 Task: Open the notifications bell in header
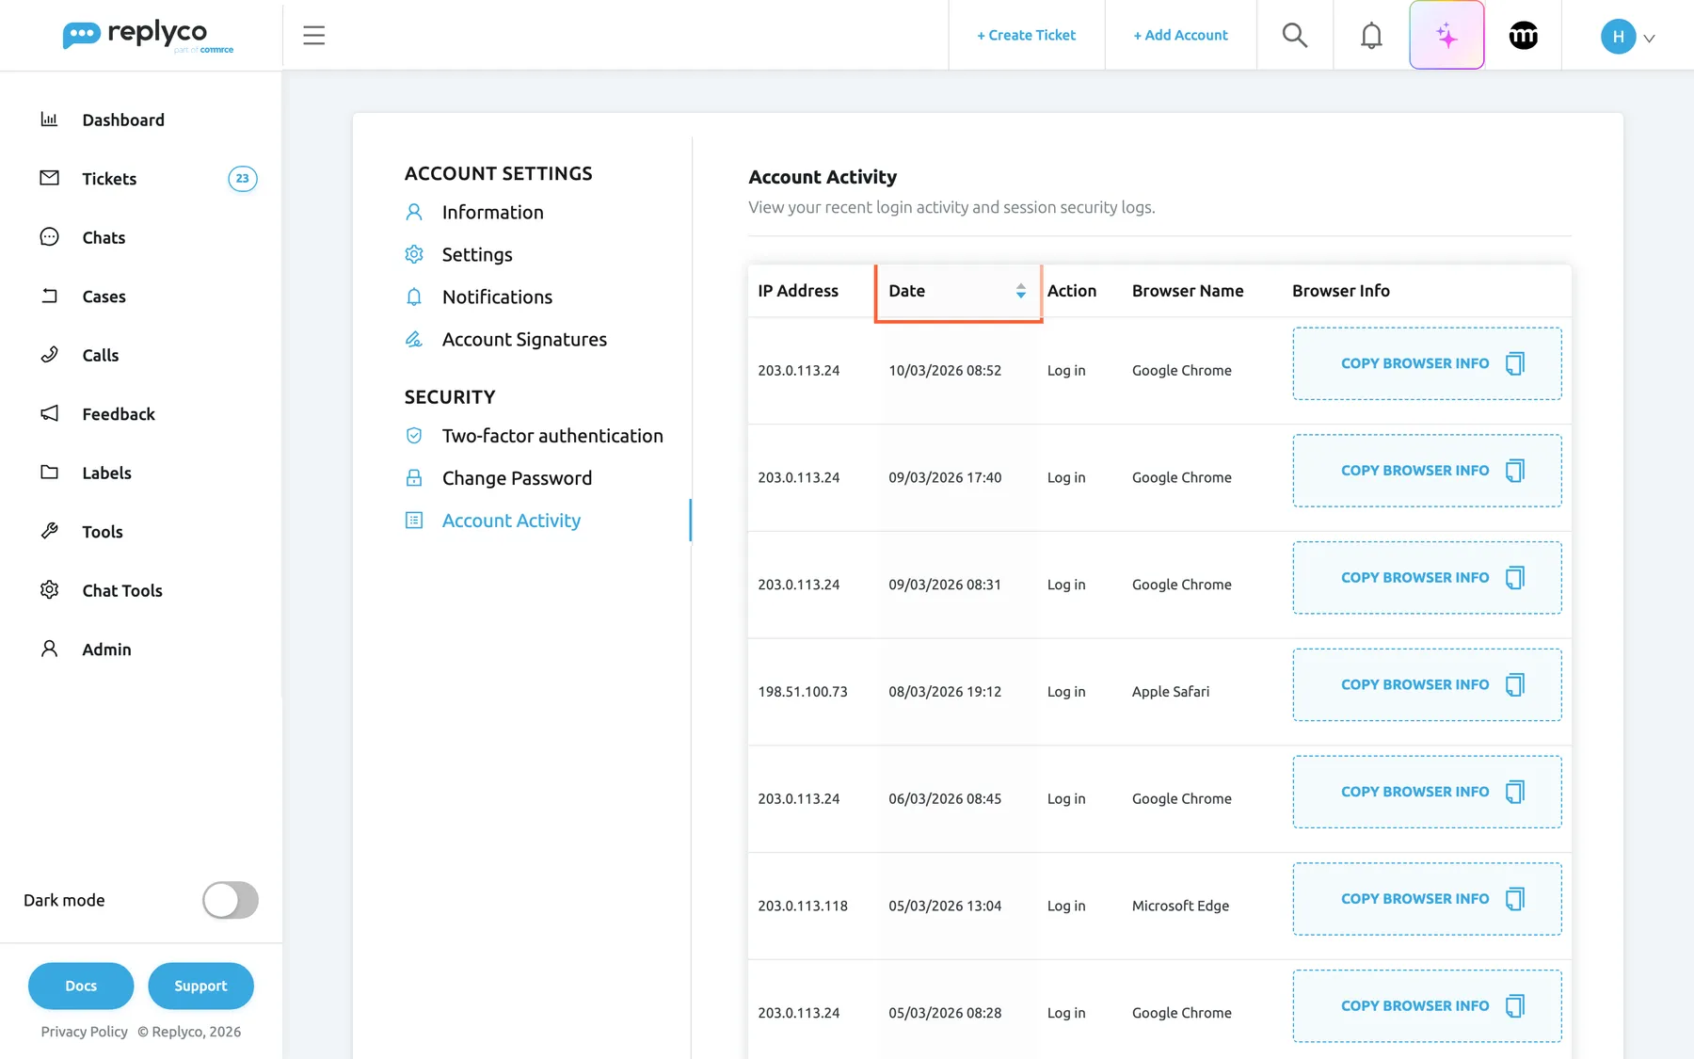[x=1371, y=35]
